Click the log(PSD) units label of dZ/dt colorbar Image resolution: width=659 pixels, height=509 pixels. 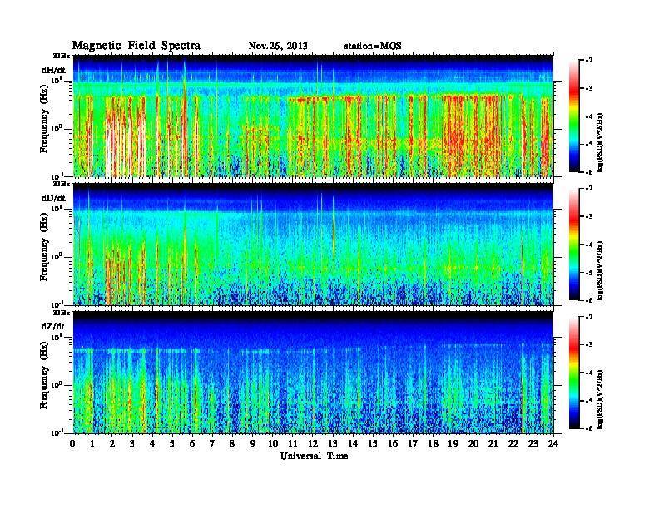600,399
